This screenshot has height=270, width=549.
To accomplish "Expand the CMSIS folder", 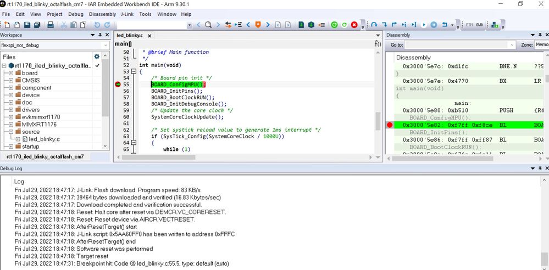I will pyautogui.click(x=11, y=81).
